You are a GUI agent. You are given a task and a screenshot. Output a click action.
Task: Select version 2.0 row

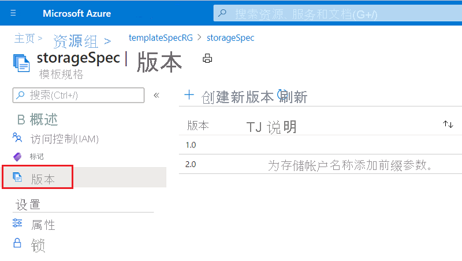[321, 164]
